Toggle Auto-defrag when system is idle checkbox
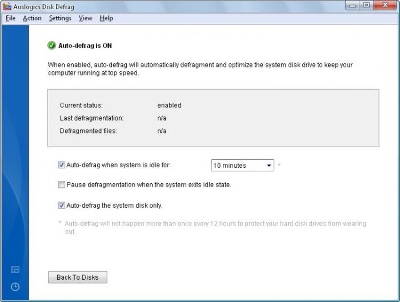400x302 pixels. pos(61,165)
